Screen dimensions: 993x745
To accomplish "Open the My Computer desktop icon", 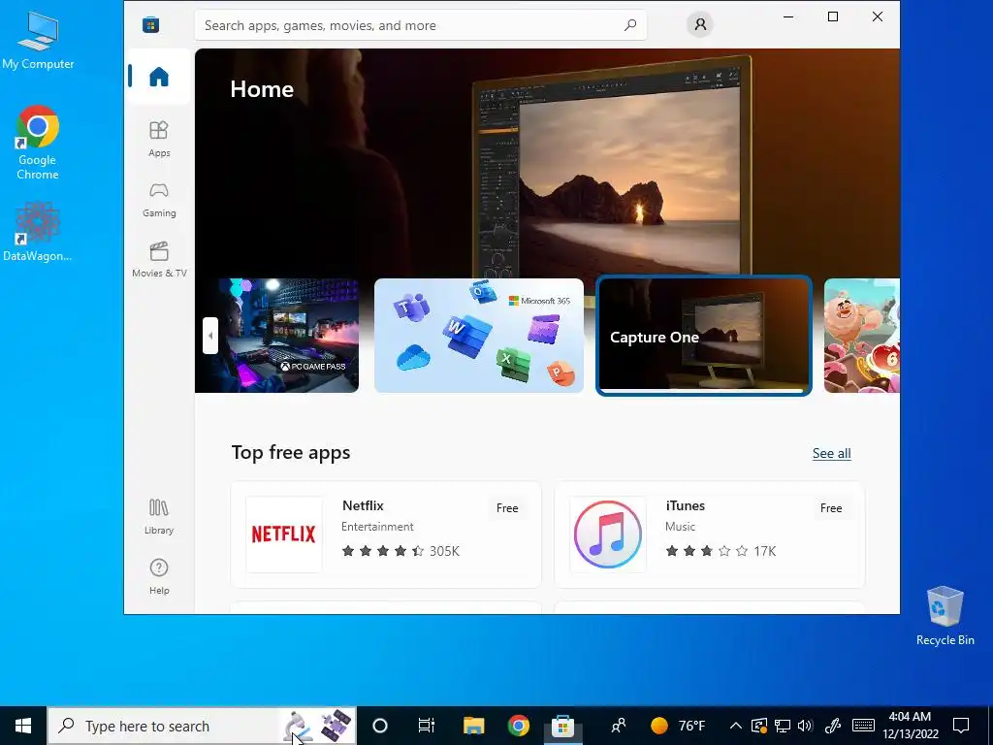I will pyautogui.click(x=38, y=41).
